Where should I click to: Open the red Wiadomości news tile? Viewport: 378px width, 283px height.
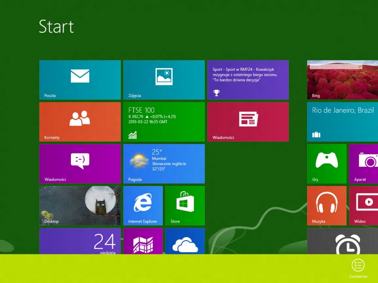tap(248, 121)
